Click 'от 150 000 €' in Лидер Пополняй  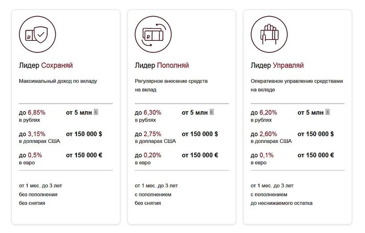point(200,155)
